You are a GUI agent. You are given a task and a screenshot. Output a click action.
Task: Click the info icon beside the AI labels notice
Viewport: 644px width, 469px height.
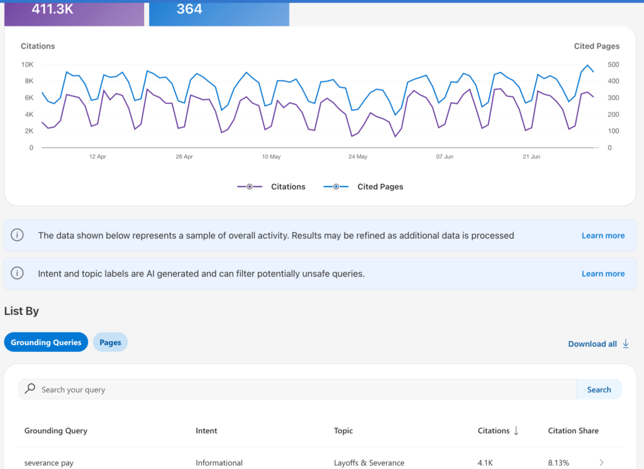pos(17,273)
